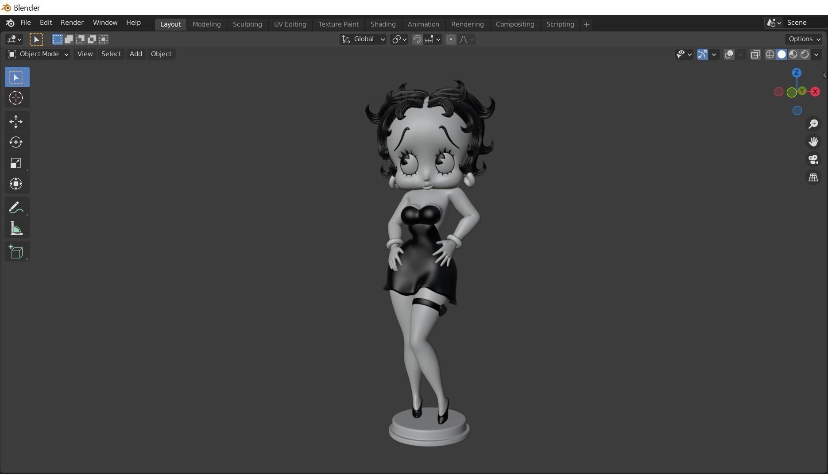Open the Global transform orientation dropdown
The image size is (828, 474).
click(363, 39)
